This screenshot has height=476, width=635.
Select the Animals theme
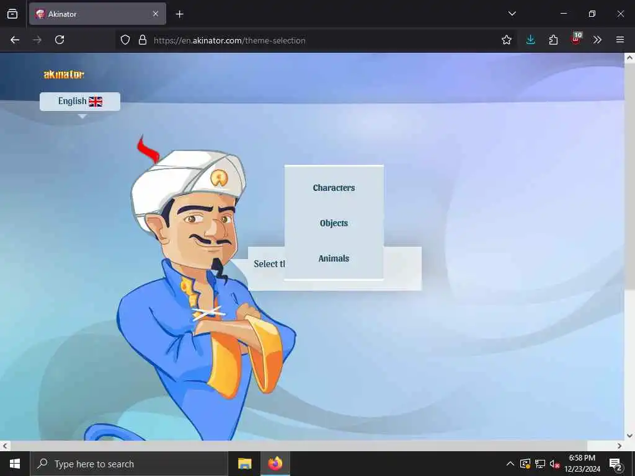tap(334, 258)
